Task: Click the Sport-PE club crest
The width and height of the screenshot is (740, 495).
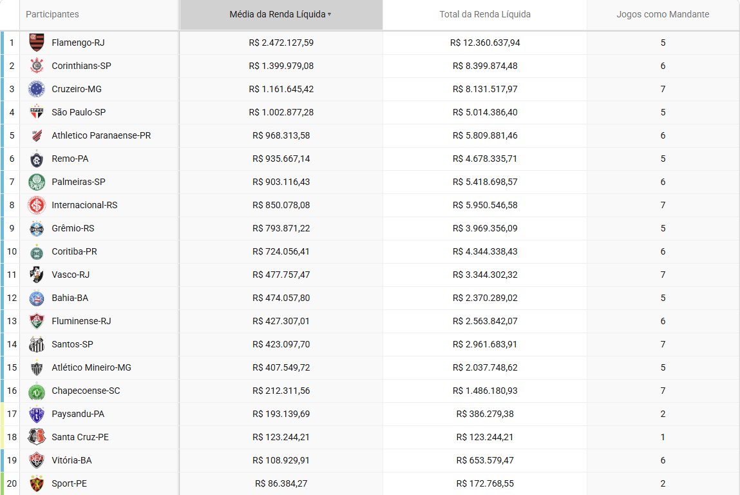Action: click(x=36, y=483)
